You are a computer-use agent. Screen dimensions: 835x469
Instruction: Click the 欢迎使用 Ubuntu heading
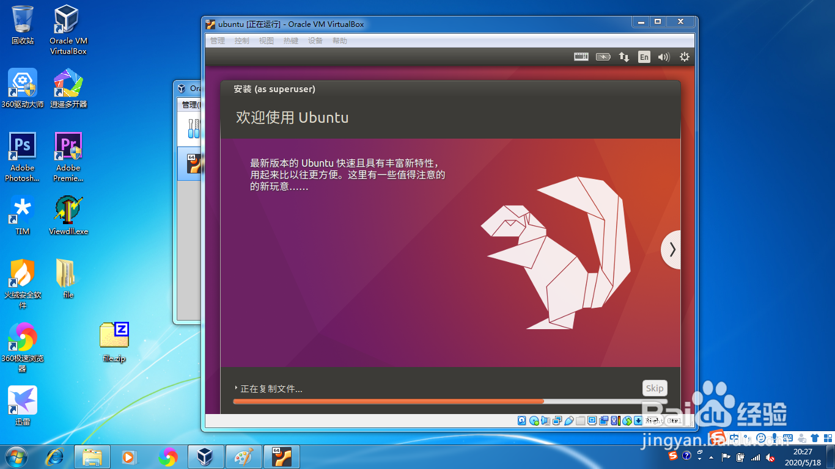[292, 117]
